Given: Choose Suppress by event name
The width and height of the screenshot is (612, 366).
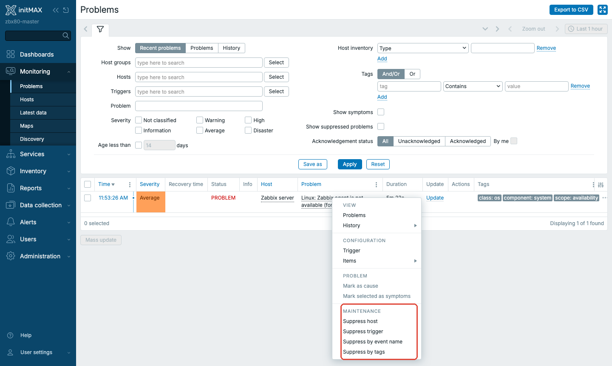Looking at the screenshot, I should point(377,342).
